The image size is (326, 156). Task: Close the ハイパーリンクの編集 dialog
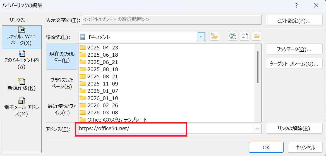pos(316,6)
